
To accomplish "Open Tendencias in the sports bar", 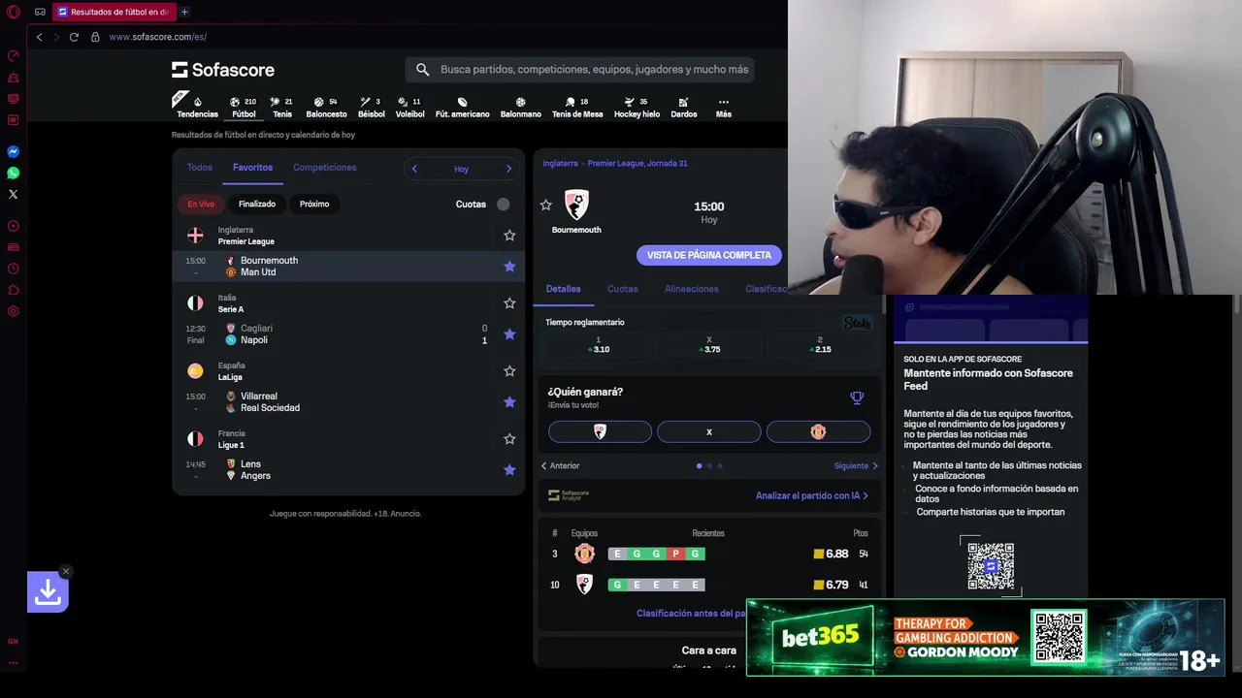I will [197, 108].
